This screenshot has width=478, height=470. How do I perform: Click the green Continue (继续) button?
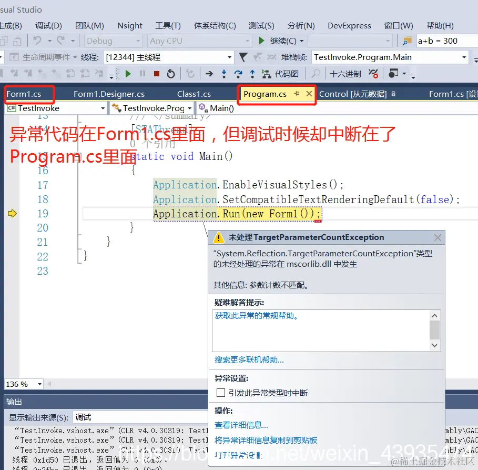coord(278,41)
